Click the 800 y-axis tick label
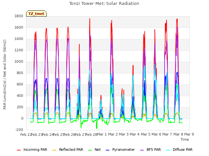 (20, 73)
